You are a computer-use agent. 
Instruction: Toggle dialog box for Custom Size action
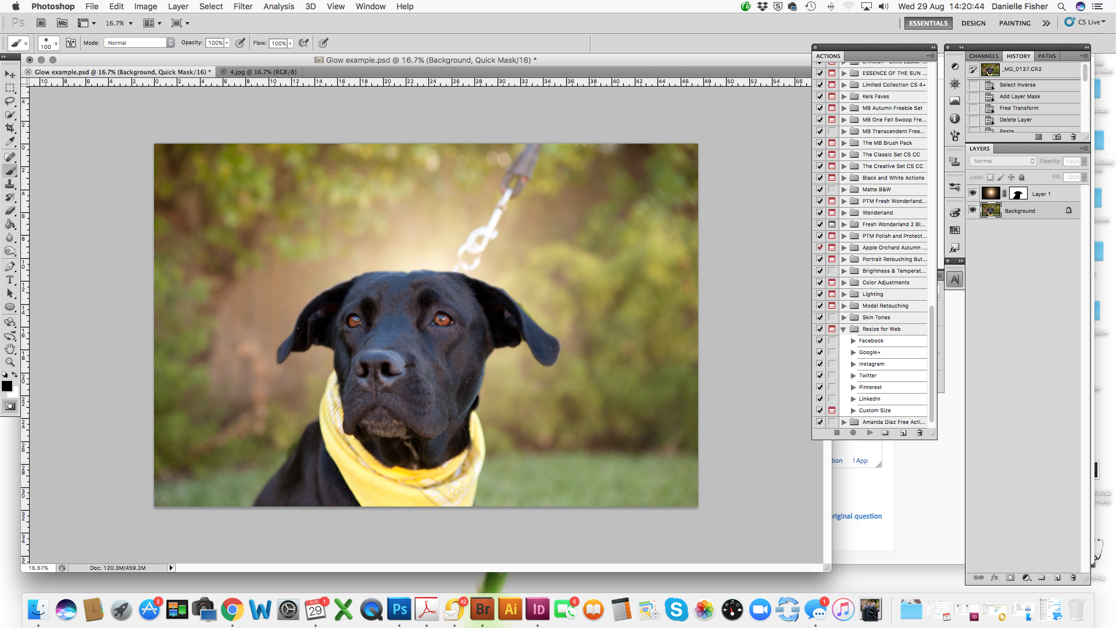(832, 411)
